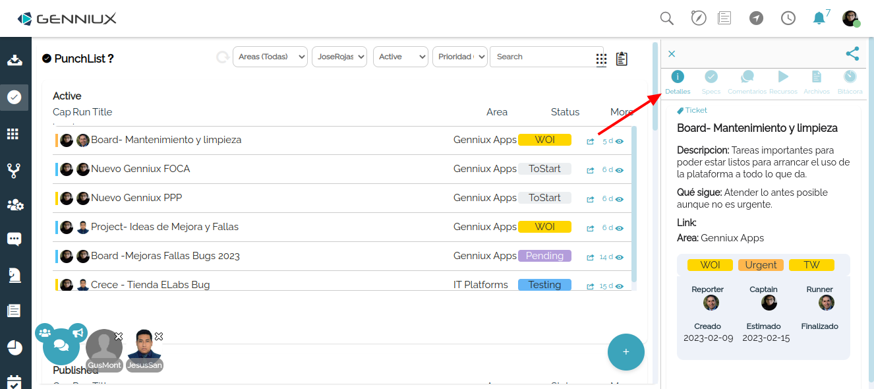874x389 pixels.
Task: Select the check-circle PunchList sidebar icon
Action: [15, 97]
